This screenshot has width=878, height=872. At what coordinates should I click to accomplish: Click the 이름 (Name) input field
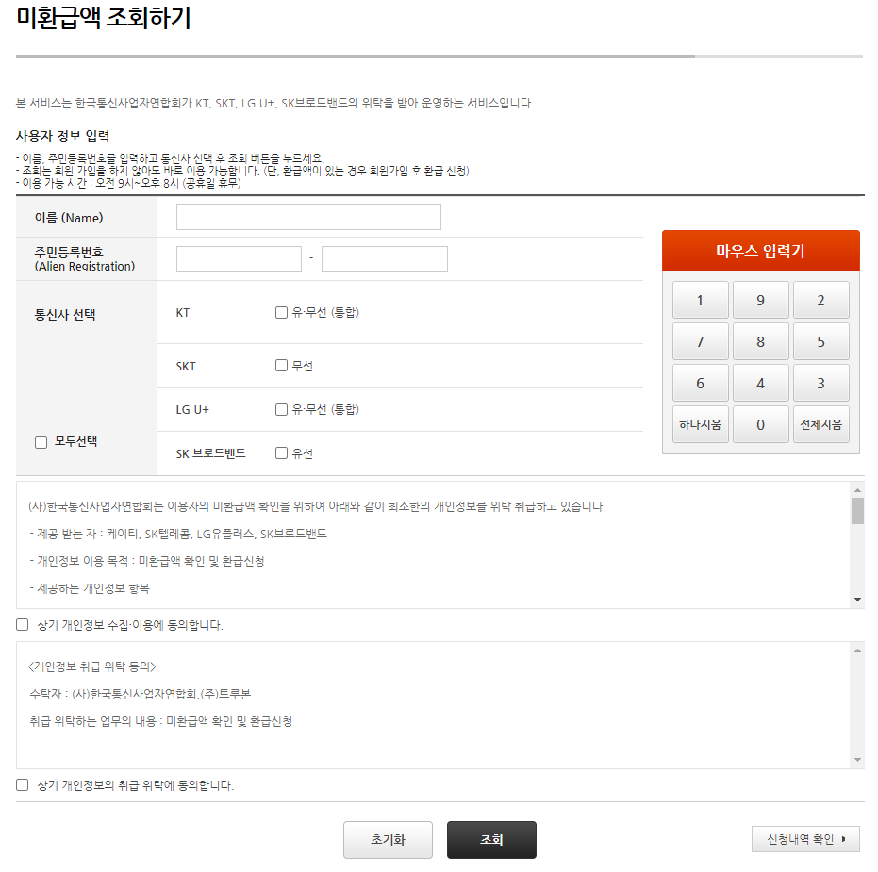pos(308,217)
